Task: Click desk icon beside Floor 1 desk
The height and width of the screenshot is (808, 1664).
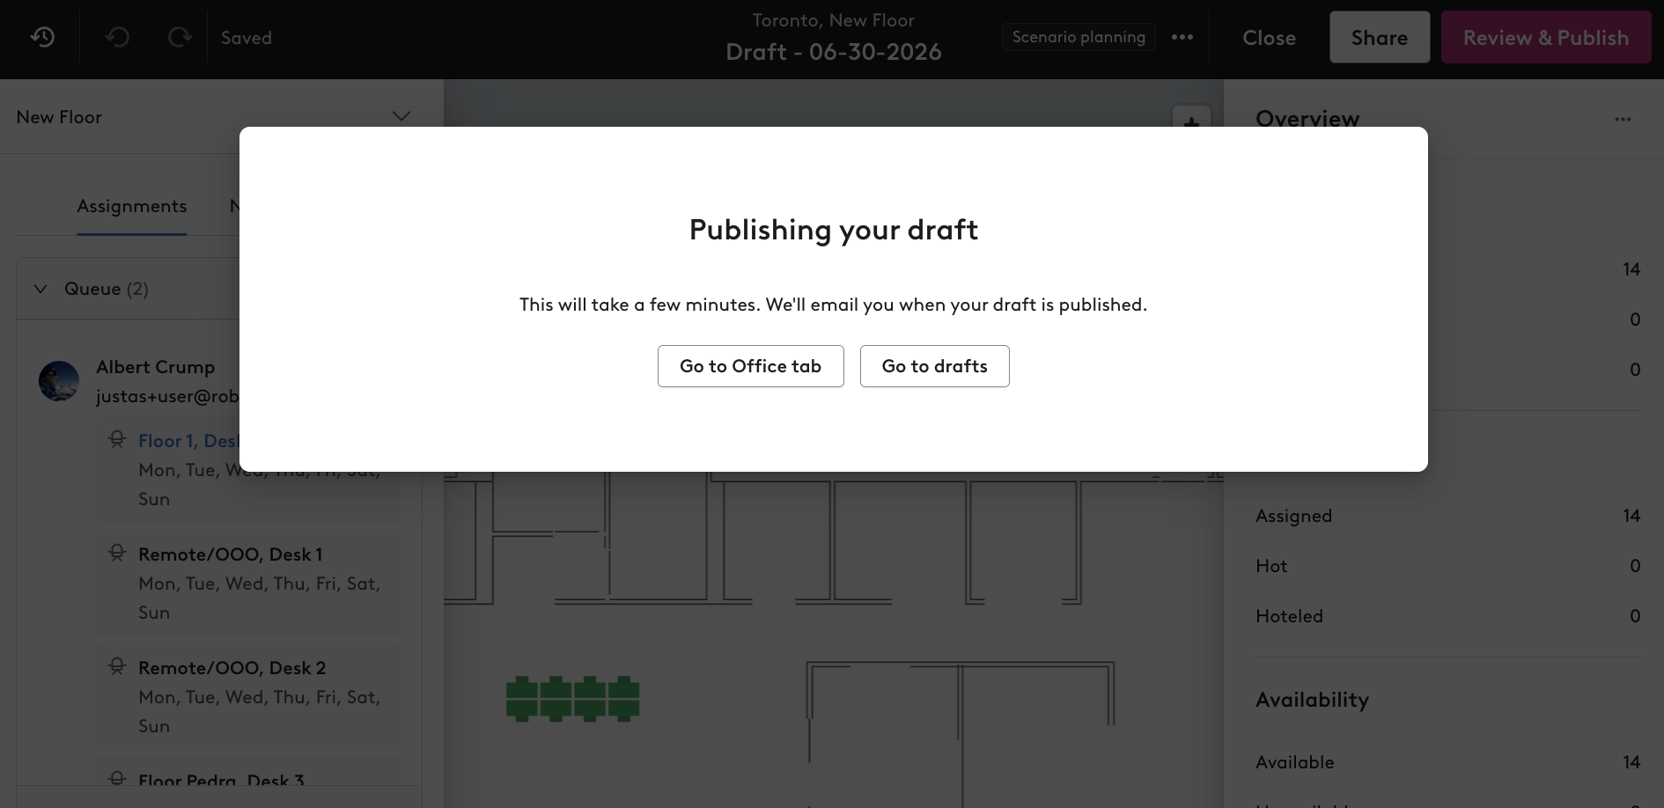Action: click(x=117, y=439)
